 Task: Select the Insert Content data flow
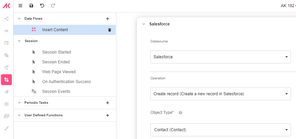[x=65, y=30]
